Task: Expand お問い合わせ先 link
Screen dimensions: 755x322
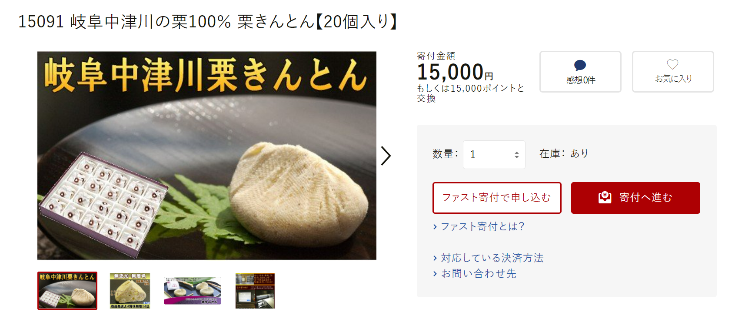Action: (x=474, y=273)
